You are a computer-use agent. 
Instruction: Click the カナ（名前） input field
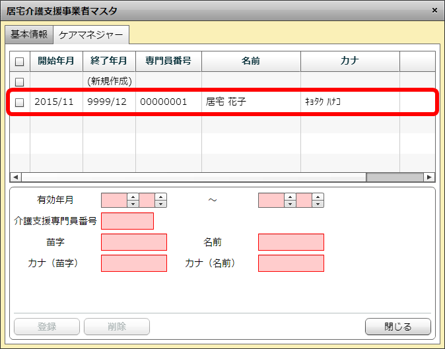tap(291, 263)
